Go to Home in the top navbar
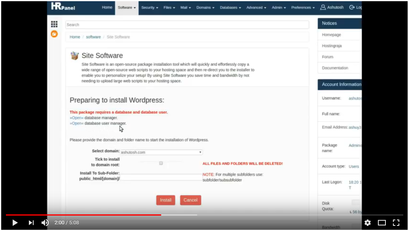Screen dimensions: 408x231 pyautogui.click(x=107, y=7)
